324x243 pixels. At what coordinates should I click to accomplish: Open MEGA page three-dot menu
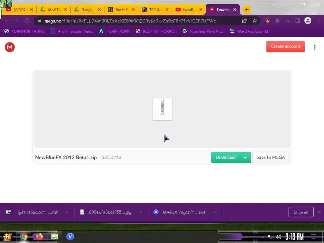point(315,47)
